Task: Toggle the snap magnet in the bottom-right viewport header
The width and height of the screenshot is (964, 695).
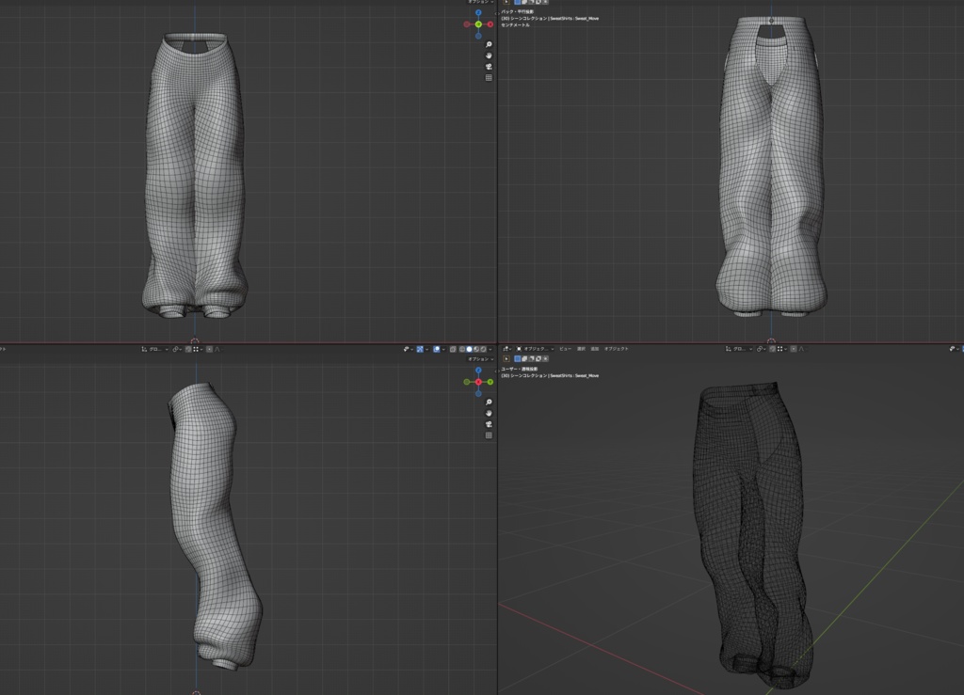Action: [x=773, y=349]
